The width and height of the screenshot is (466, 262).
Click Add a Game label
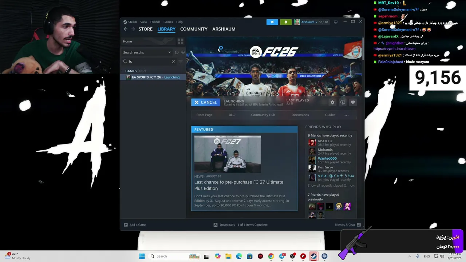click(x=138, y=225)
